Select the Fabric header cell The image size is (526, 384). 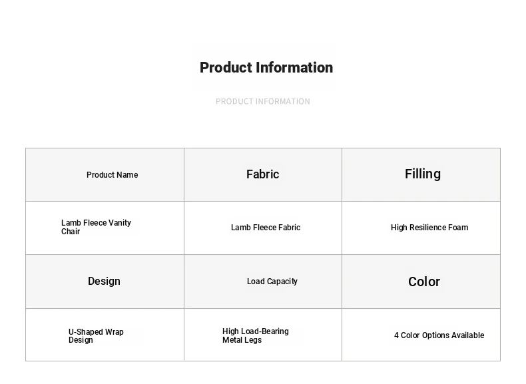pyautogui.click(x=263, y=175)
